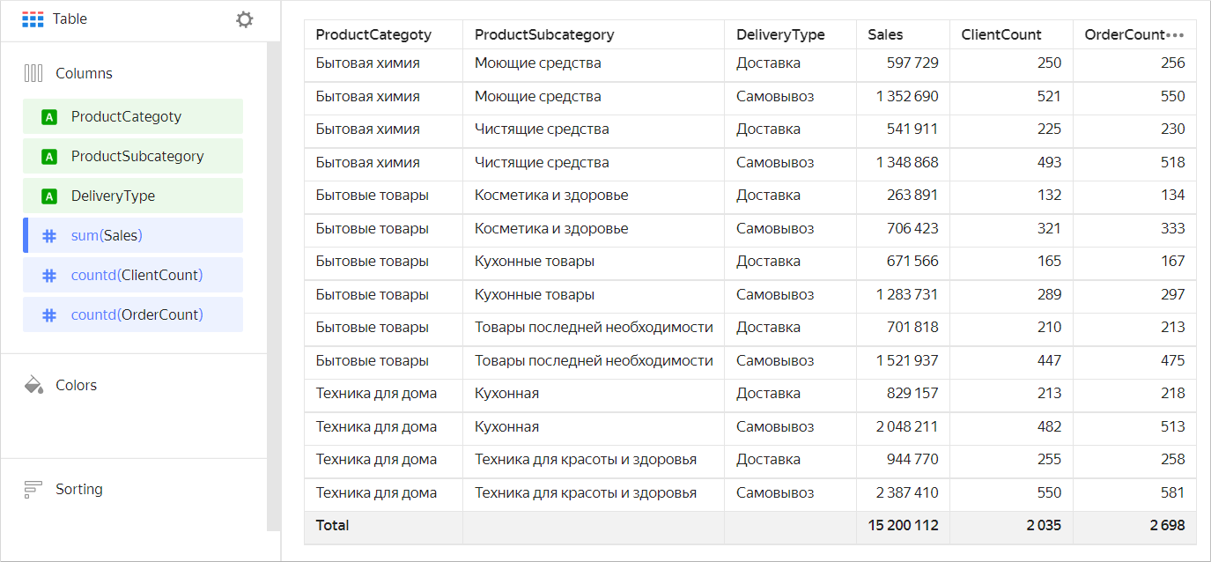The width and height of the screenshot is (1211, 562).
Task: Click the hash icon beside sum(Sales)
Action: pos(49,235)
